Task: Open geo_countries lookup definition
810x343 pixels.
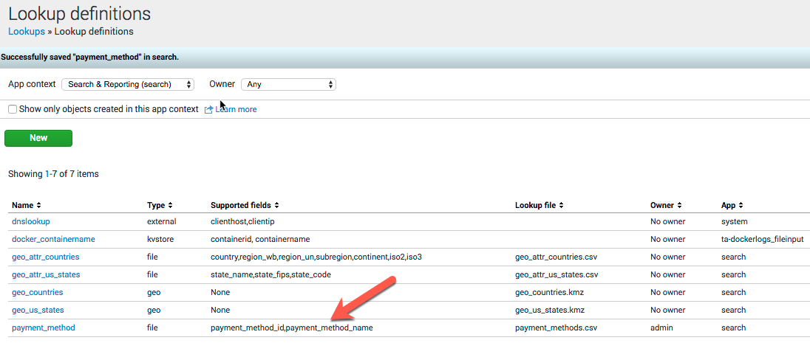Action: [x=37, y=292]
